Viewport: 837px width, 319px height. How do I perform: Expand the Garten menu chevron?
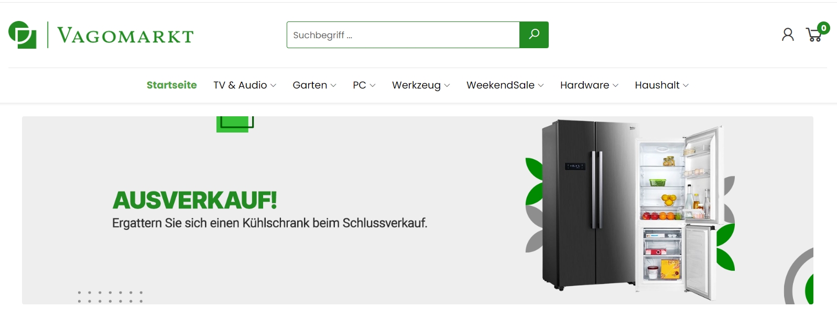point(333,85)
